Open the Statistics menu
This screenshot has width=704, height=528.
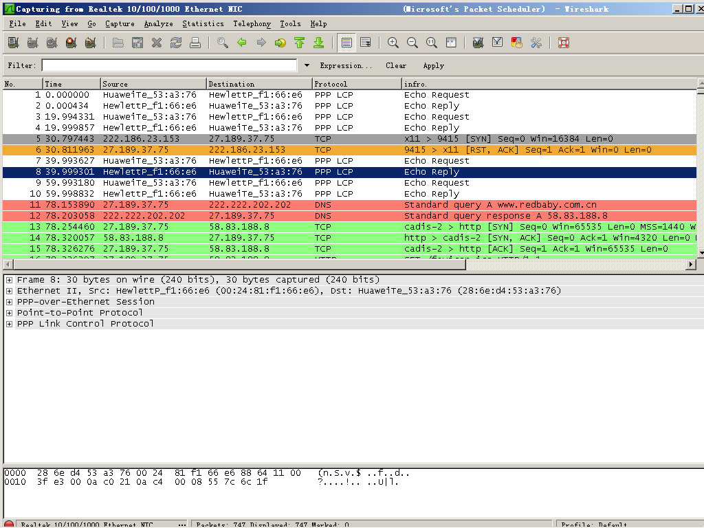203,24
